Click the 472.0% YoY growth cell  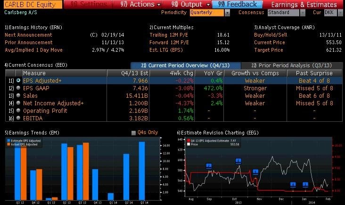click(213, 88)
